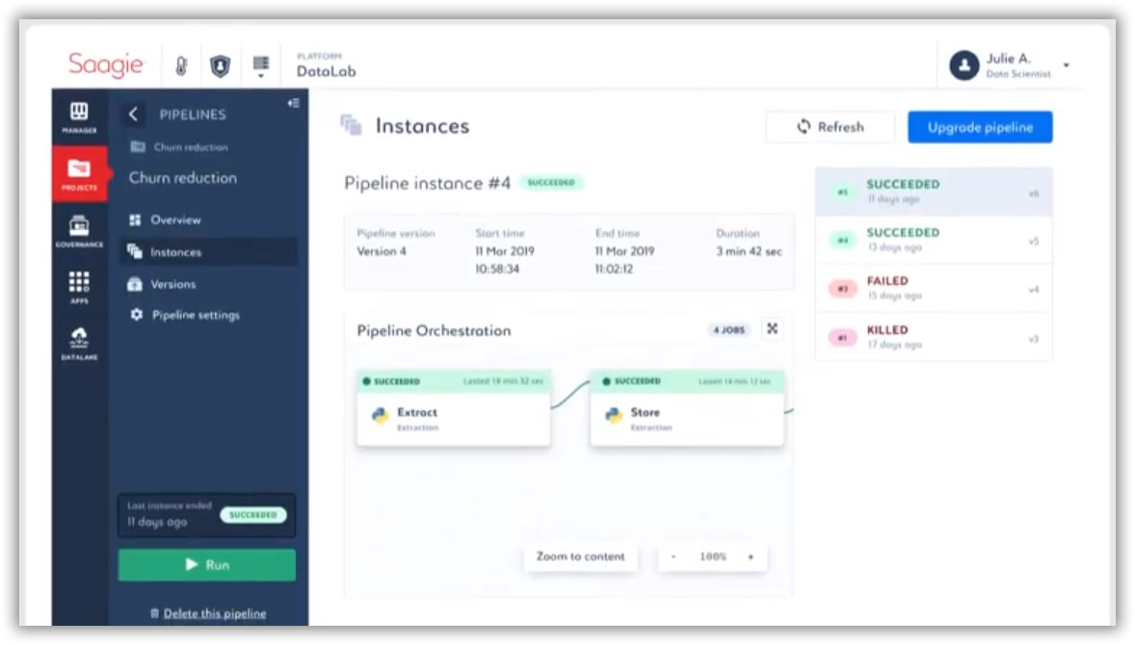Click the Python icon on Store job

point(614,416)
